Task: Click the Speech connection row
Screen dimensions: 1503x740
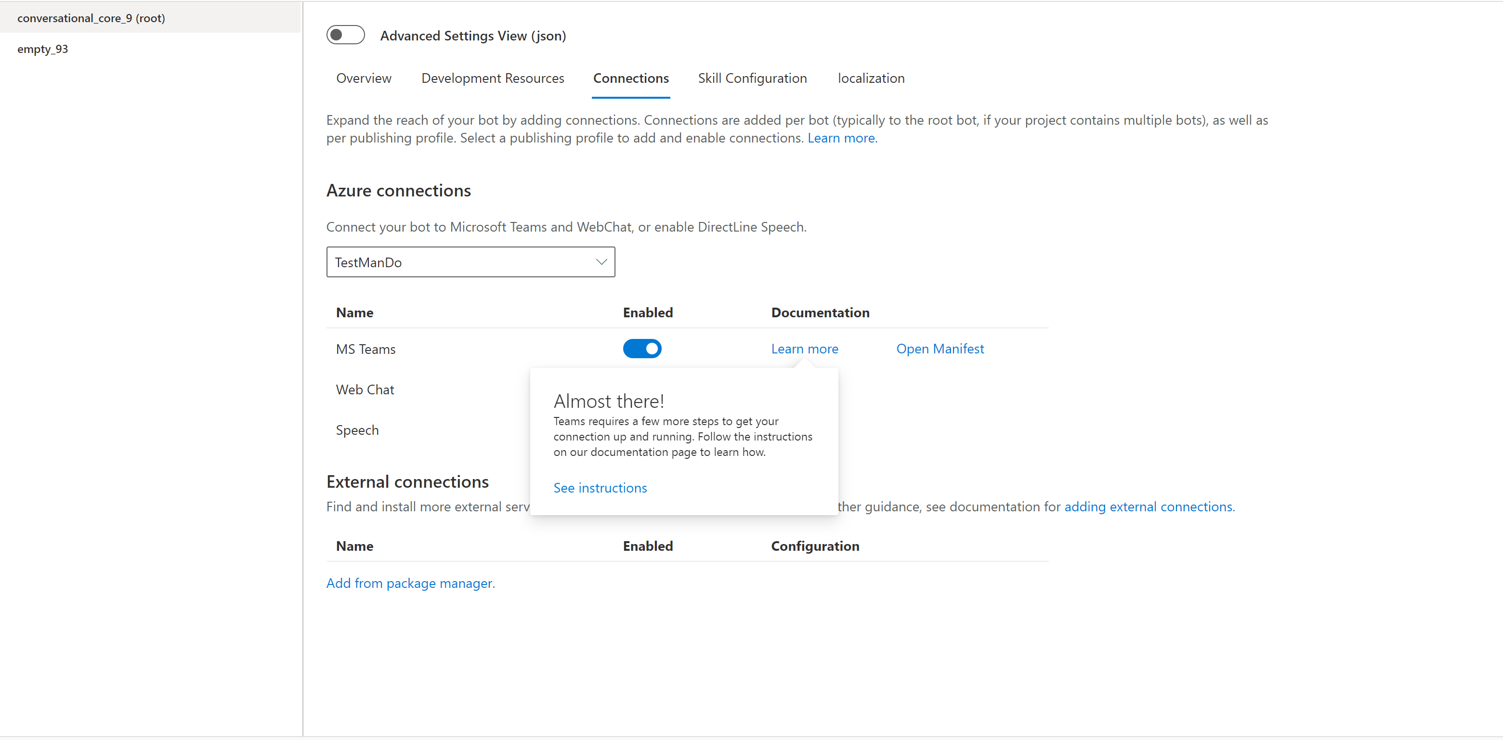Action: point(357,430)
